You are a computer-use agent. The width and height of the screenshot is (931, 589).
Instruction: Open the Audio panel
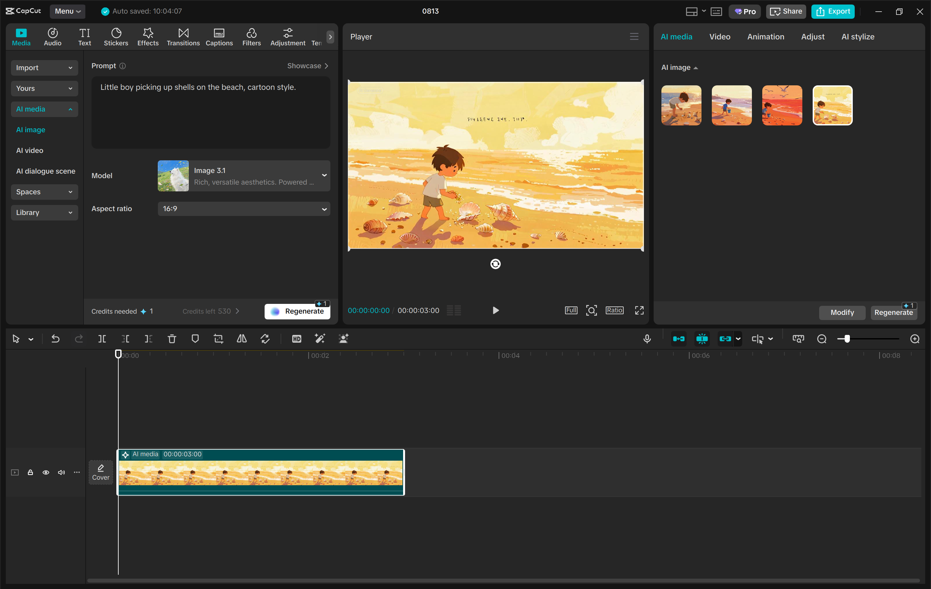click(x=53, y=37)
